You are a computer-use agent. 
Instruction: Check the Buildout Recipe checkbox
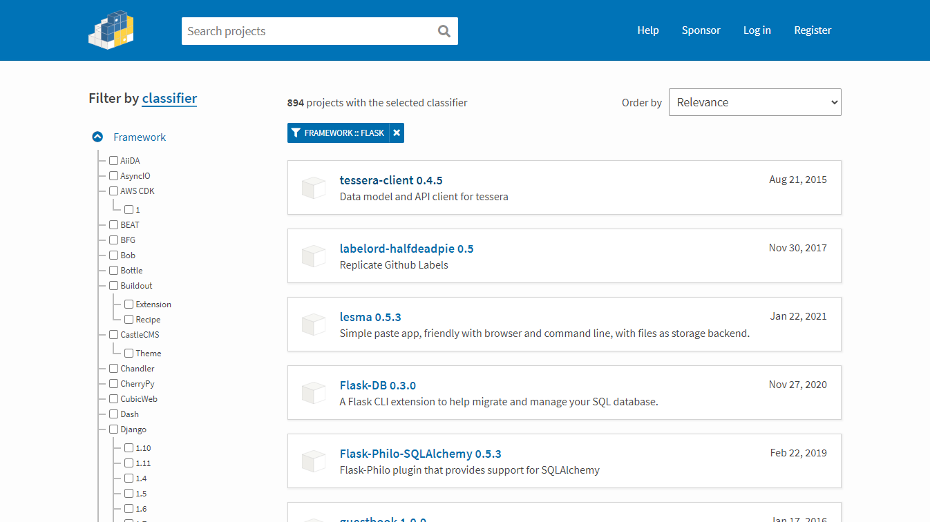coord(129,319)
